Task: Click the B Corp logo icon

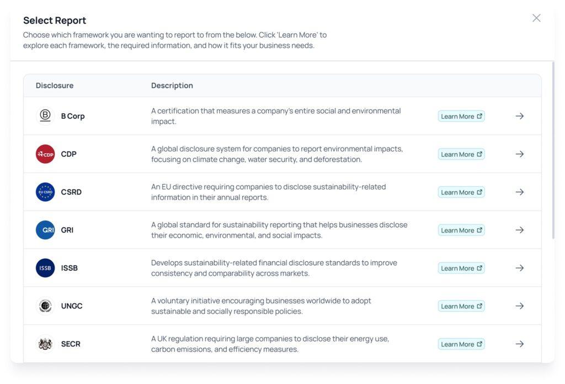Action: click(x=45, y=116)
